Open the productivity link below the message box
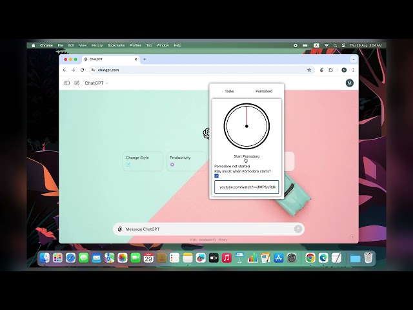This screenshot has width=413, height=310. click(x=208, y=240)
